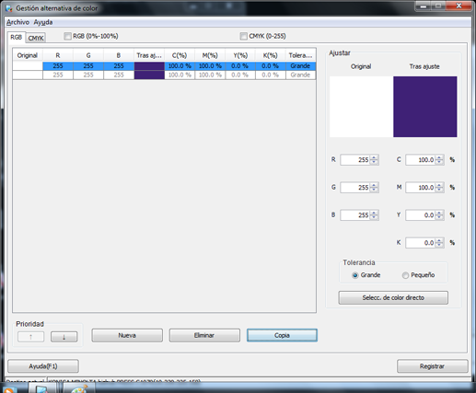Select Grande cell in the second table row
476x393 pixels.
point(300,75)
